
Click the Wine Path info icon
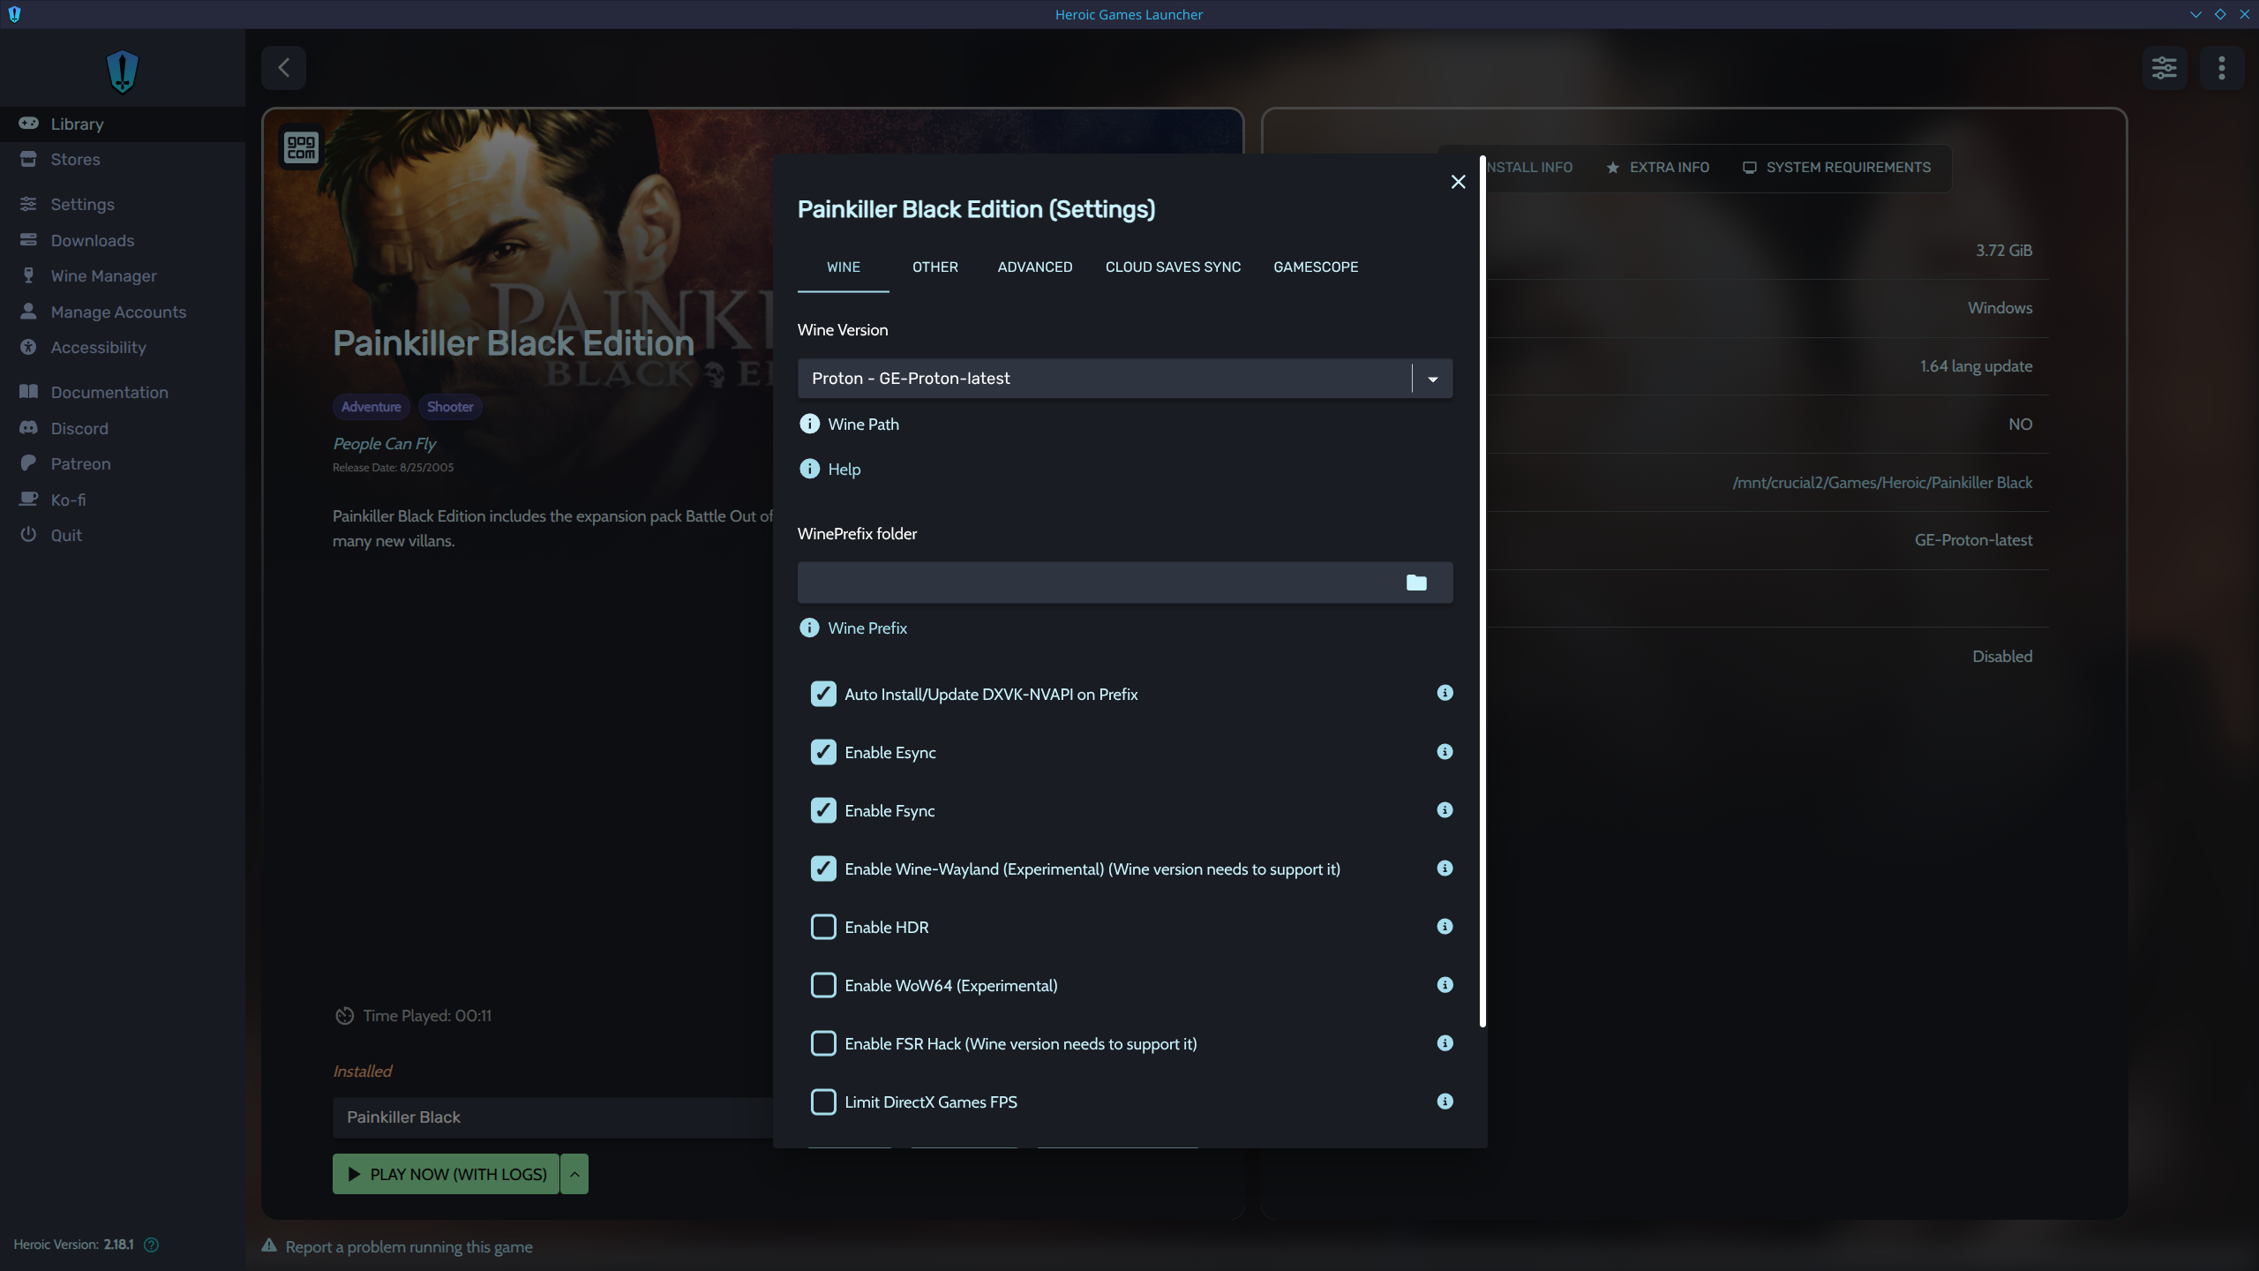pos(809,424)
